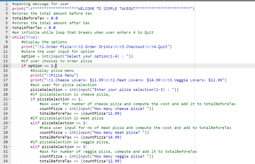Viewport: 255px width, 164px height.
Task: Collapse the fold arrow at line 21
Action: (10, 99)
